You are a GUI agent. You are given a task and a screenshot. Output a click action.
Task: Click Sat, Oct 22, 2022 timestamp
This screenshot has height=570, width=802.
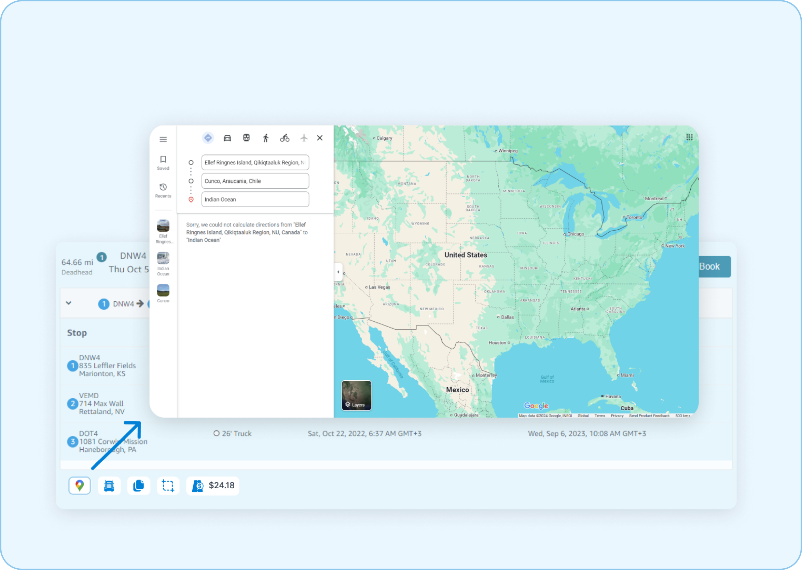364,433
